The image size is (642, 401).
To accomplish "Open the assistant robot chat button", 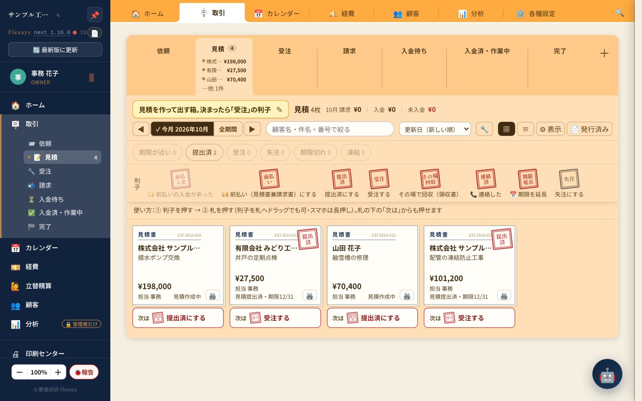I will coord(607,374).
